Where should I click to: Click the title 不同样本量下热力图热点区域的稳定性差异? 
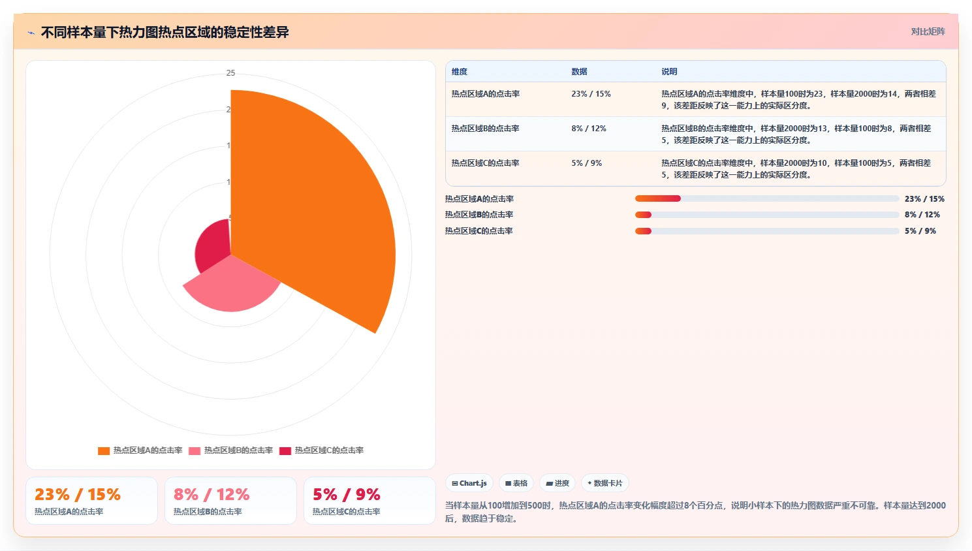pyautogui.click(x=165, y=32)
